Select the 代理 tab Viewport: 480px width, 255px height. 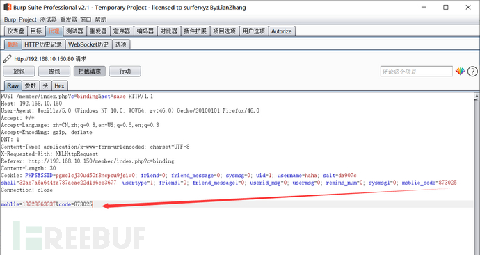click(x=54, y=31)
